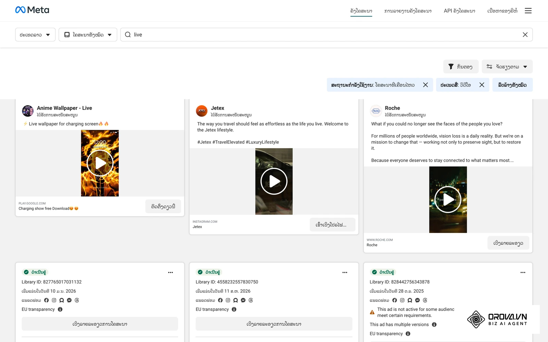The height and width of the screenshot is (342, 548).
Task: Open the Ad Library report tab
Action: pos(408,11)
